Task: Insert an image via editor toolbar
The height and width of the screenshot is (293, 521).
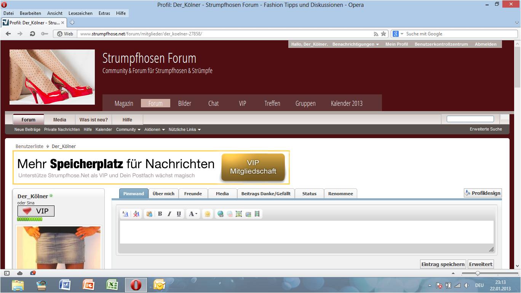Action: (239, 214)
